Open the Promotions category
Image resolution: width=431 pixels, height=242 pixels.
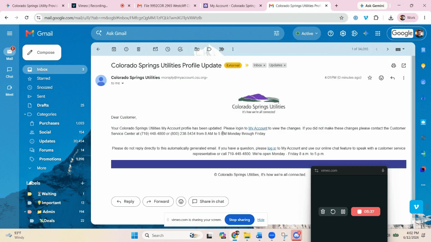[x=55, y=159]
